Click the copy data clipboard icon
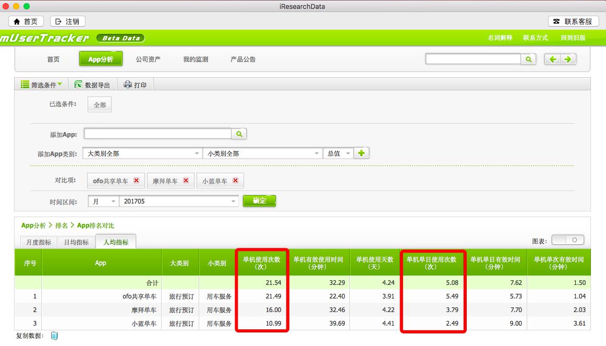The width and height of the screenshot is (606, 346). coord(54,336)
